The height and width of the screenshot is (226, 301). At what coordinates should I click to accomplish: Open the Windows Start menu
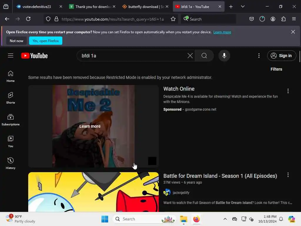coord(105,219)
